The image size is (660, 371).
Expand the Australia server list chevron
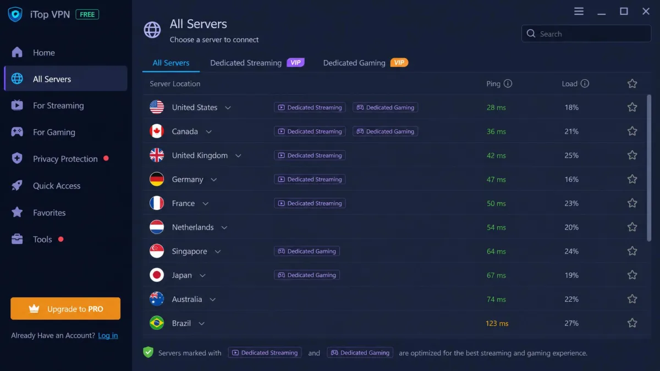pyautogui.click(x=213, y=300)
